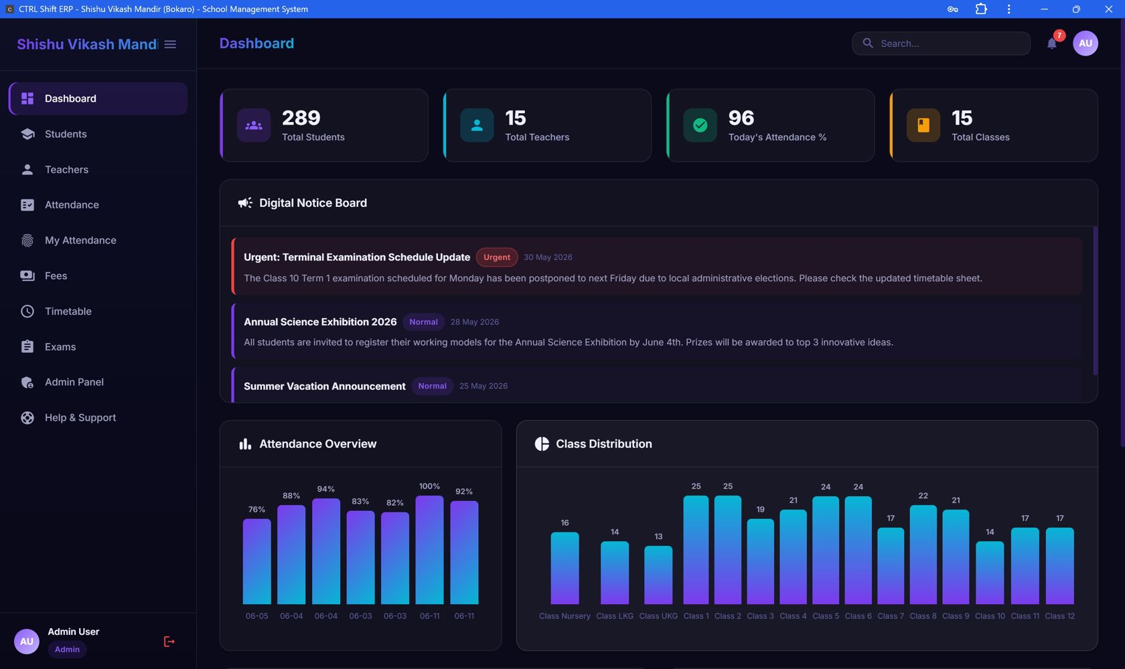Viewport: 1125px width, 669px height.
Task: Click the notice board scrollbar
Action: [1095, 301]
